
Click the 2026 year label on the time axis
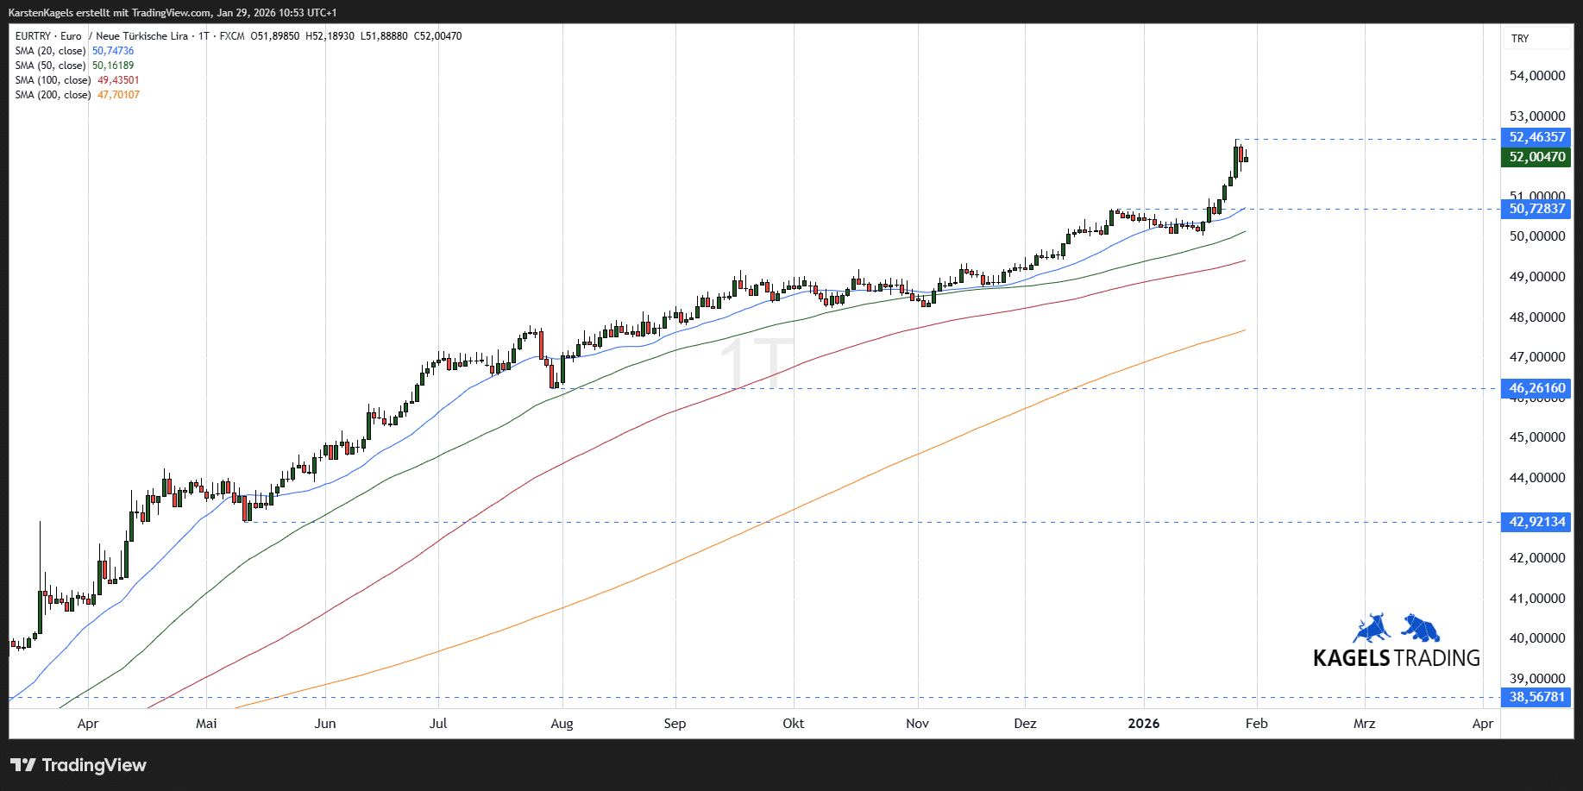(1143, 724)
